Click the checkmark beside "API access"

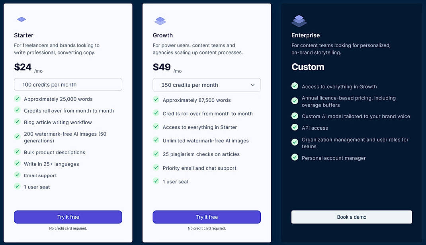295,128
